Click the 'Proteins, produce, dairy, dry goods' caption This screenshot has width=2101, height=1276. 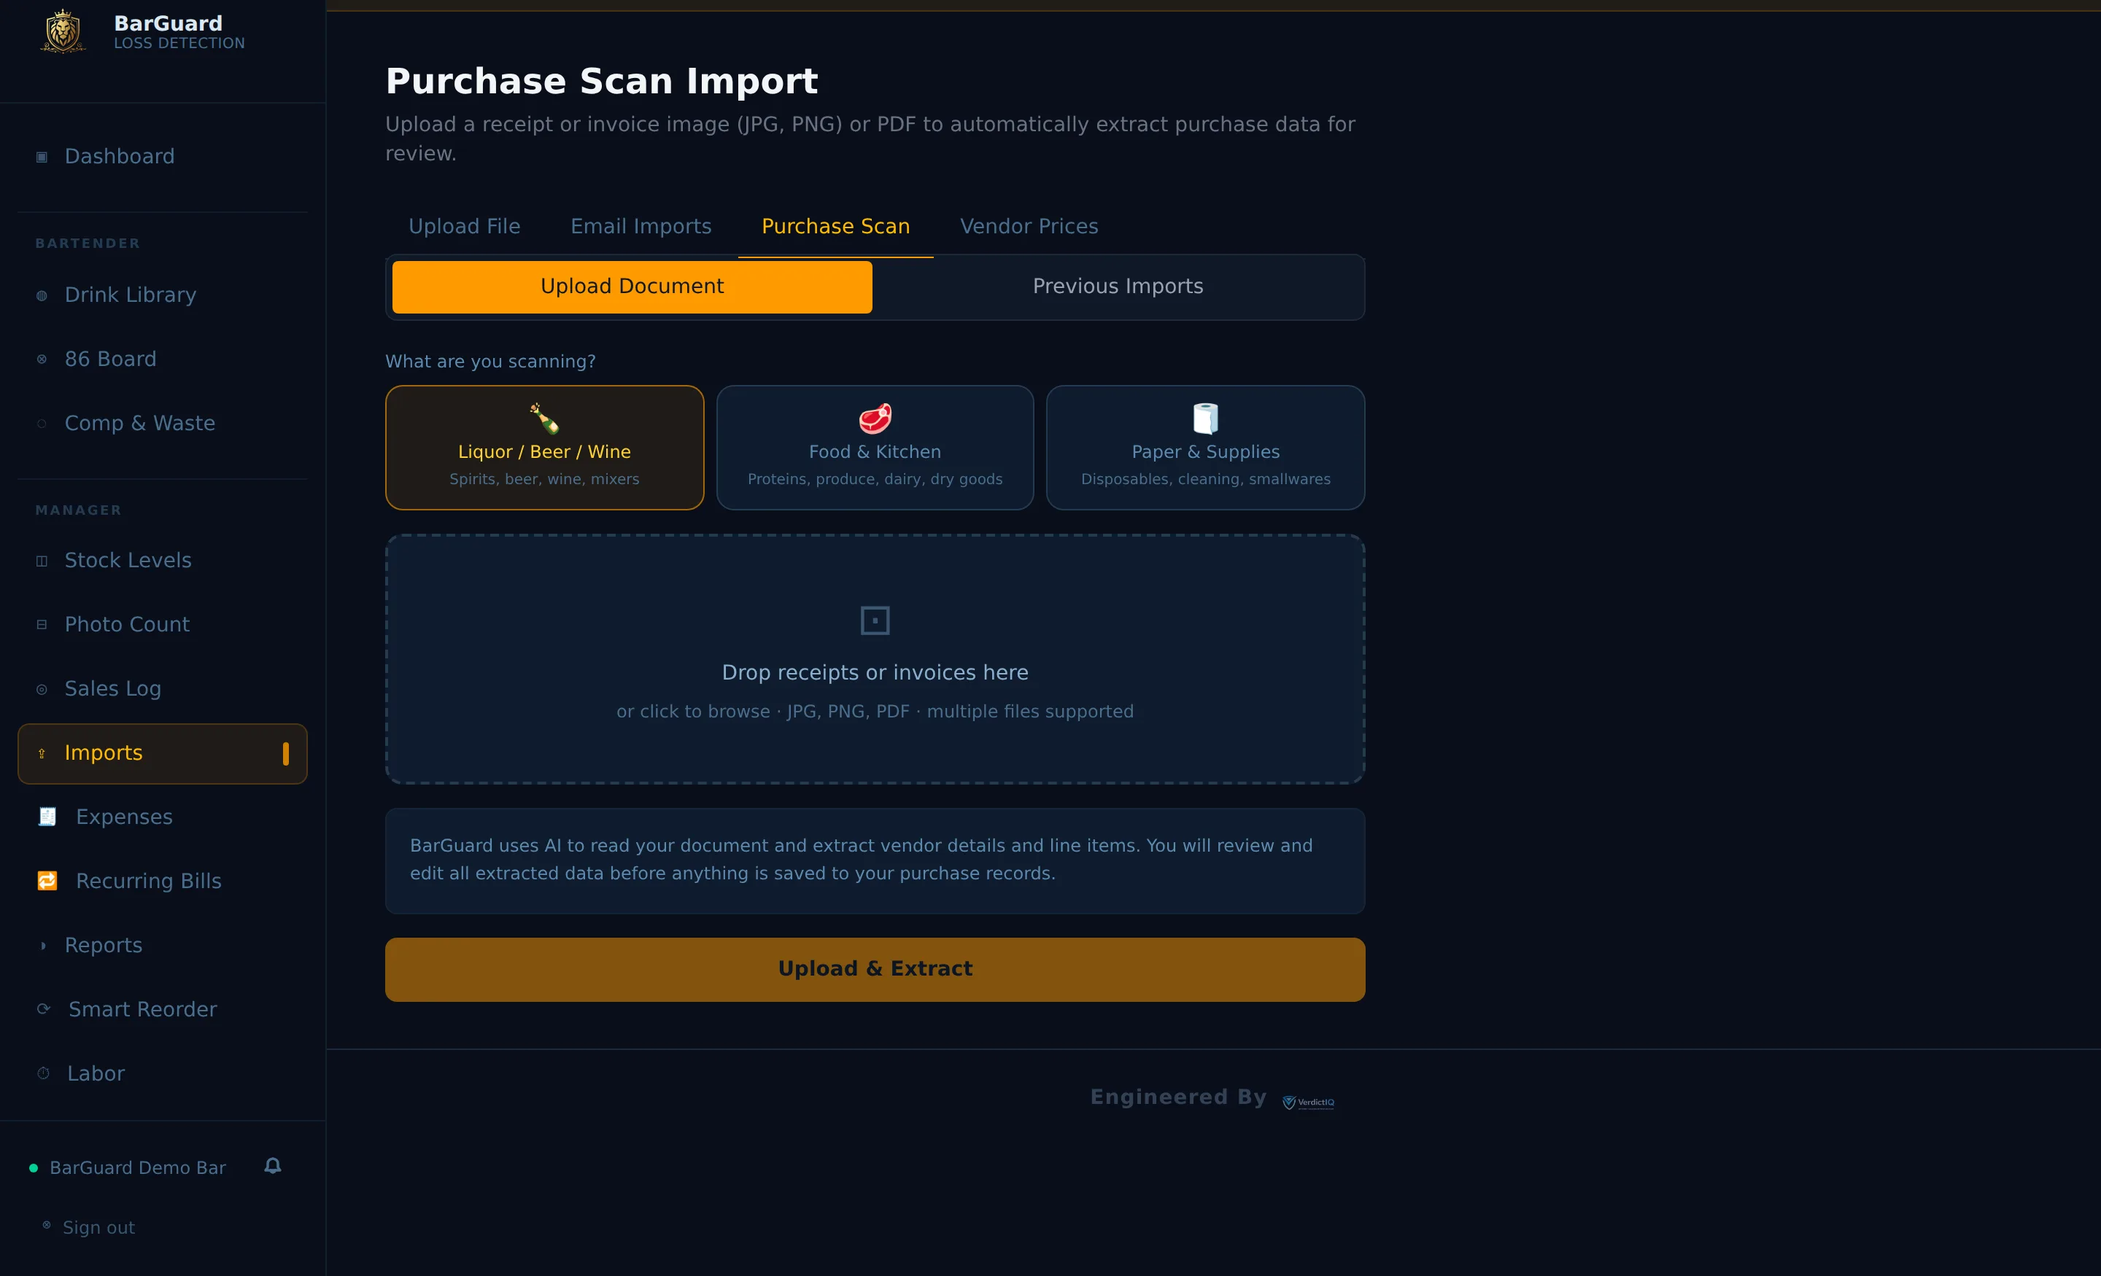pos(875,479)
